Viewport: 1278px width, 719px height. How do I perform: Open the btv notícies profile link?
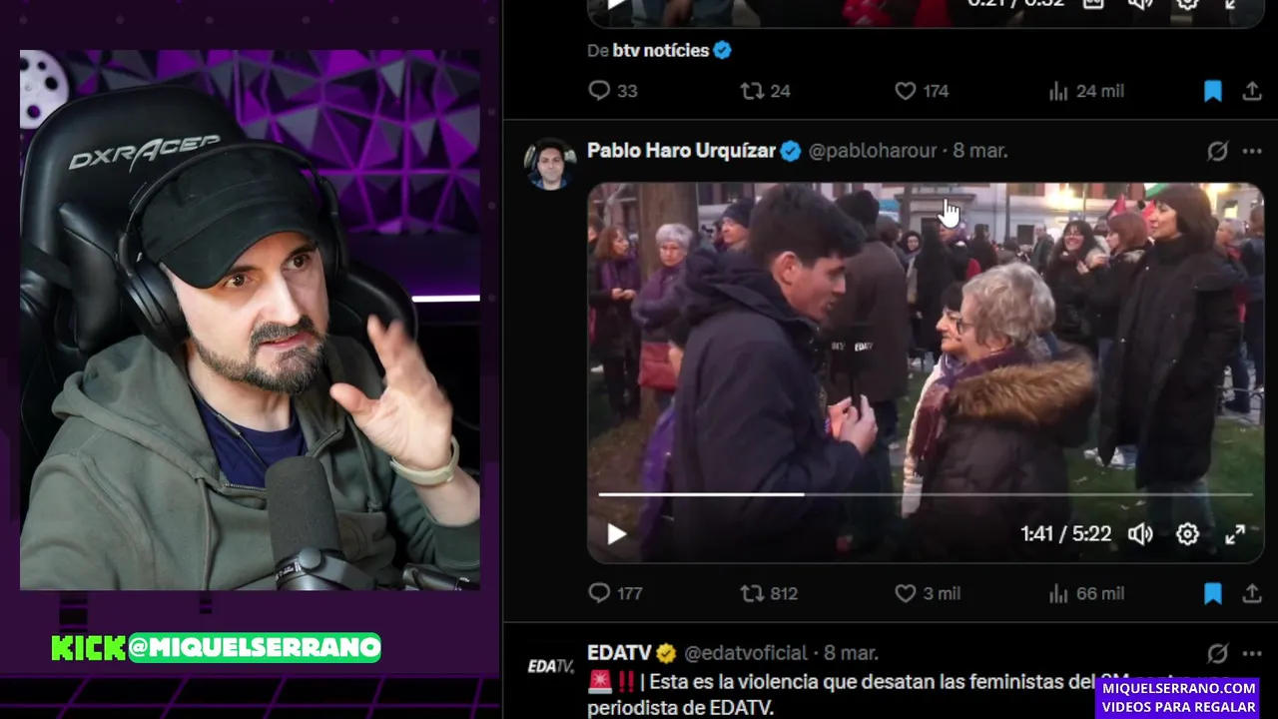(660, 50)
